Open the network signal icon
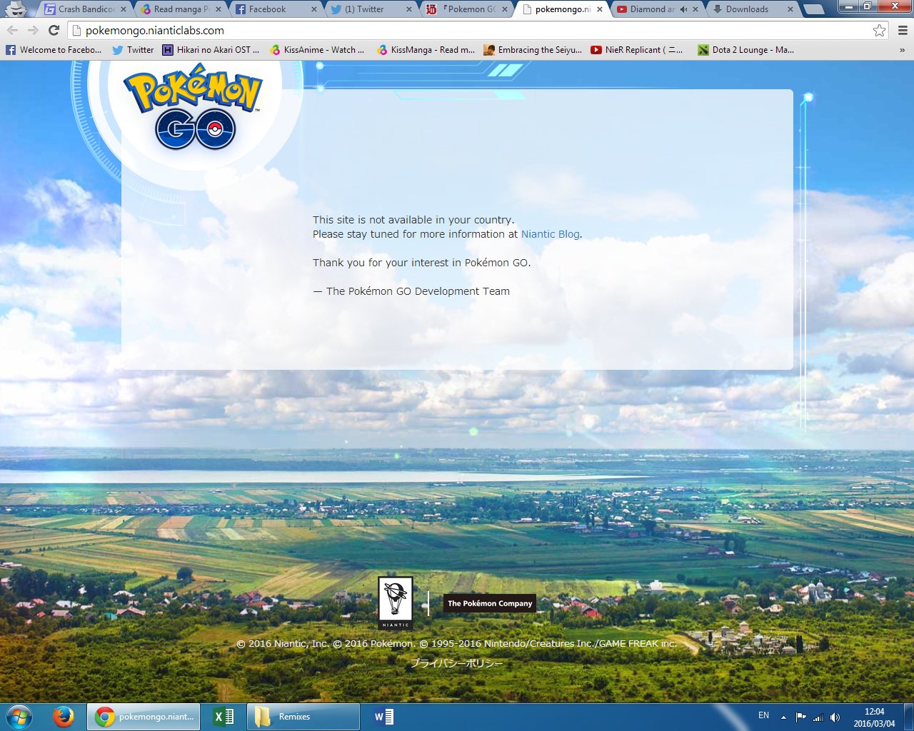This screenshot has width=914, height=731. [x=818, y=717]
